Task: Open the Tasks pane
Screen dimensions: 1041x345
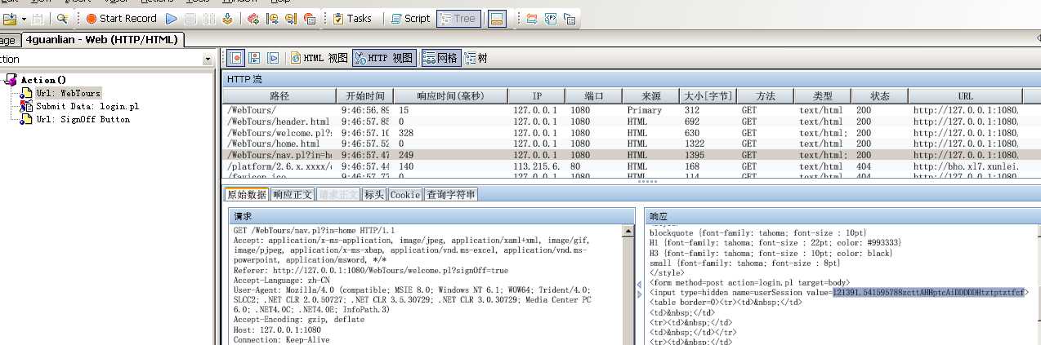Action: 352,18
